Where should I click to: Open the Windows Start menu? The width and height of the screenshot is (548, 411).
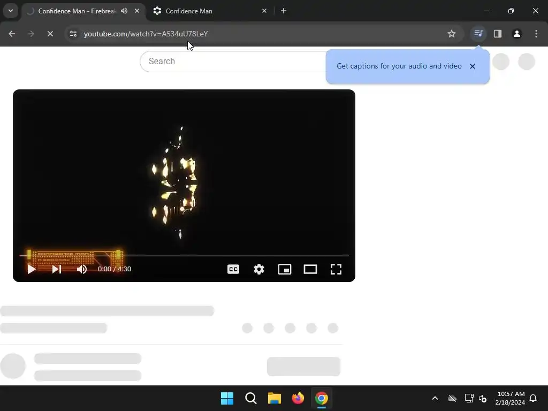pos(227,398)
